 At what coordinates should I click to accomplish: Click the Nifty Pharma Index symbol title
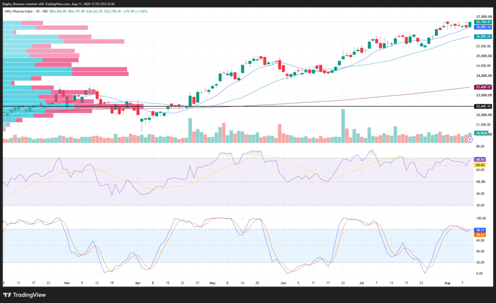coord(19,12)
